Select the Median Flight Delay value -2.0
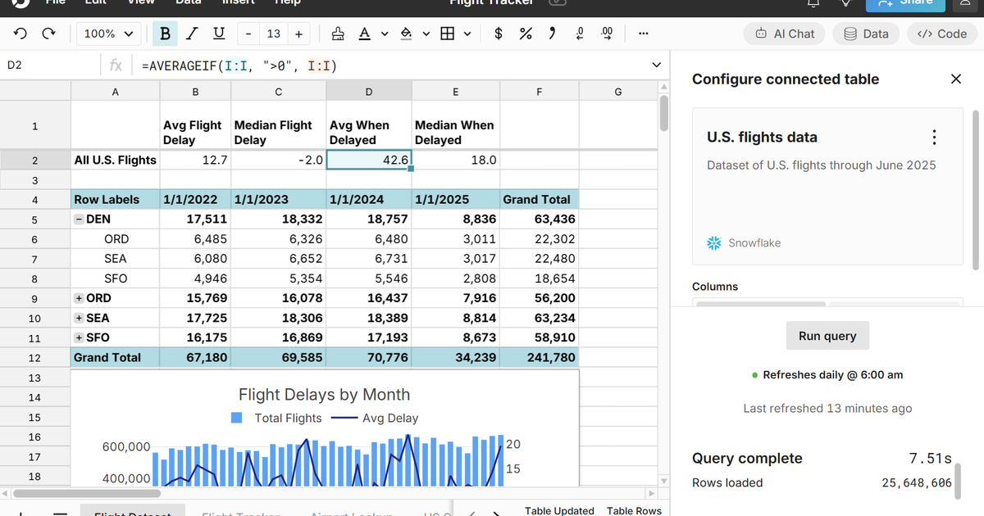 tap(279, 160)
